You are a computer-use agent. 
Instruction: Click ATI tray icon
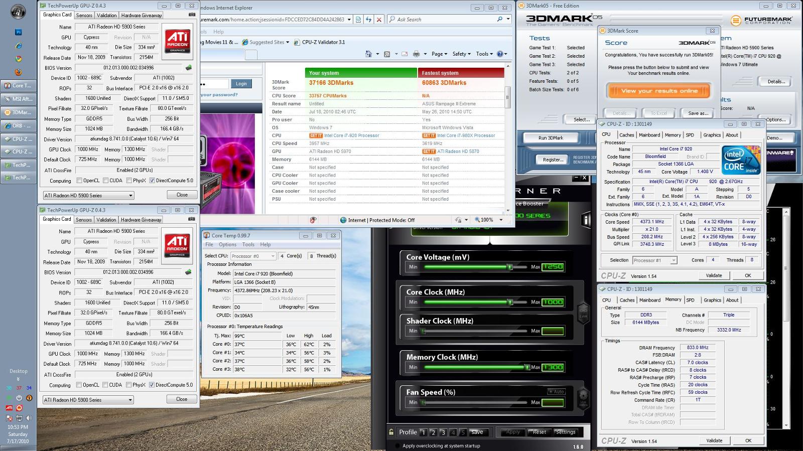[x=9, y=408]
